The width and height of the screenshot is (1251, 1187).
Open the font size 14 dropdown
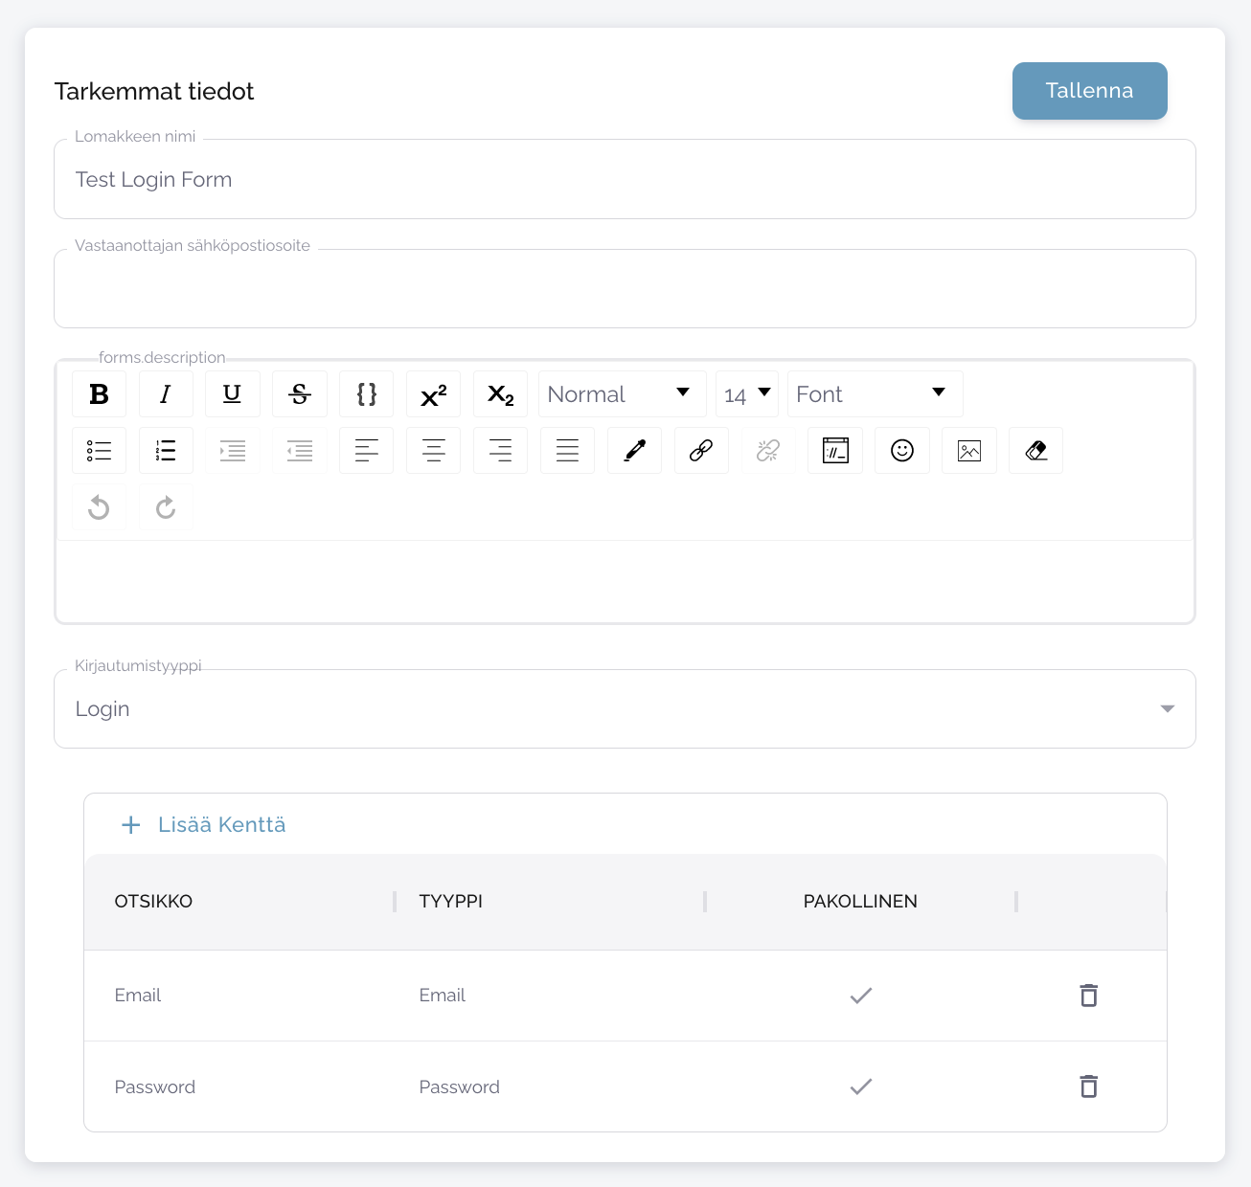click(747, 394)
